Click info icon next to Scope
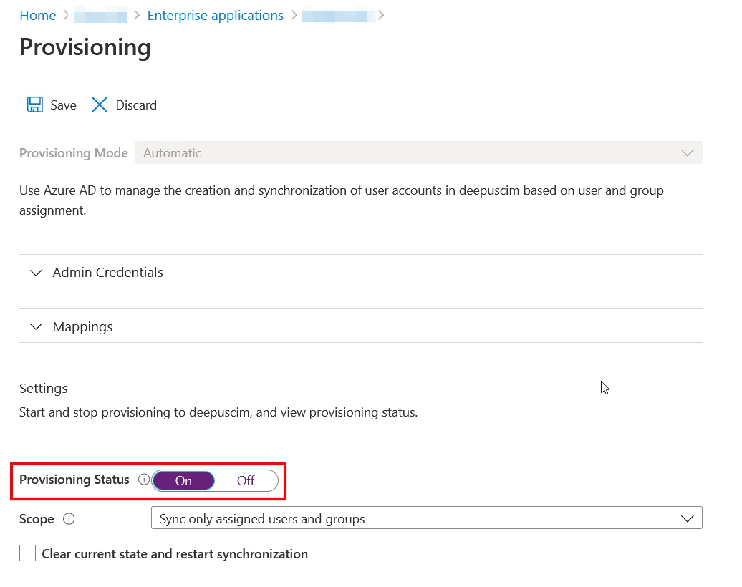Viewport: 742px width, 587px height. tap(69, 519)
